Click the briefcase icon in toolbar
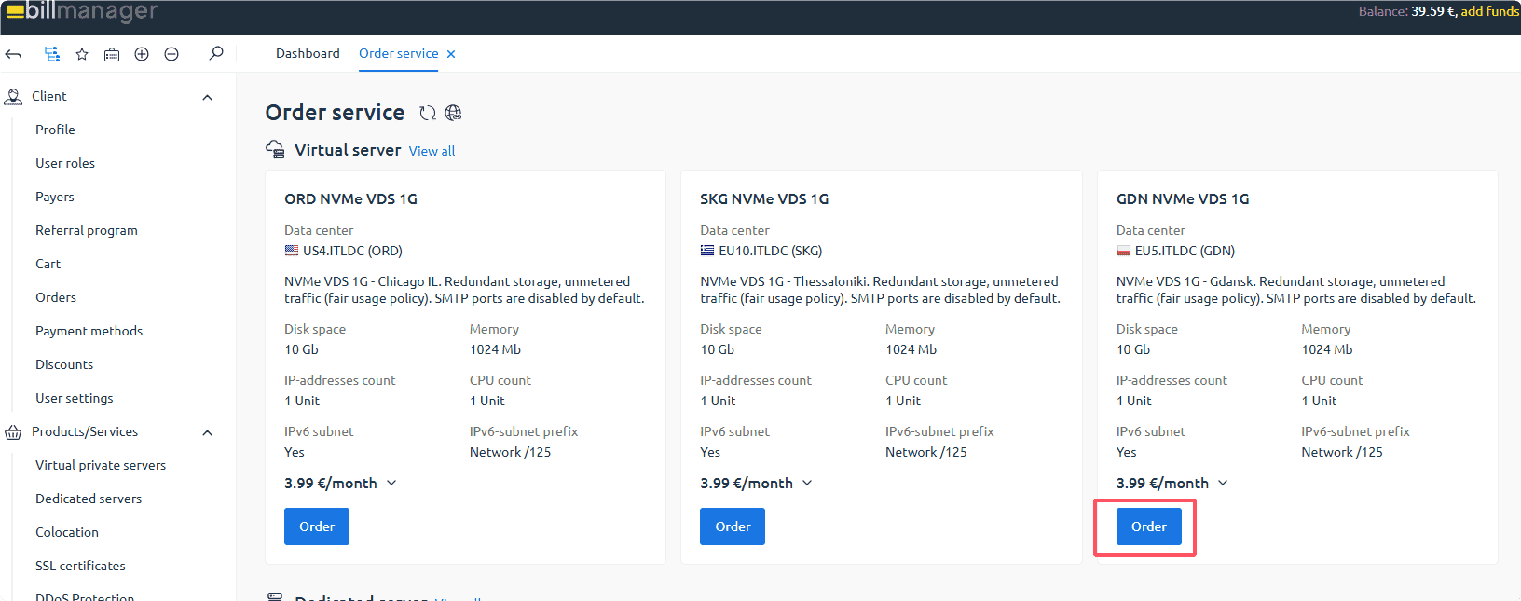This screenshot has width=1521, height=601. [112, 54]
